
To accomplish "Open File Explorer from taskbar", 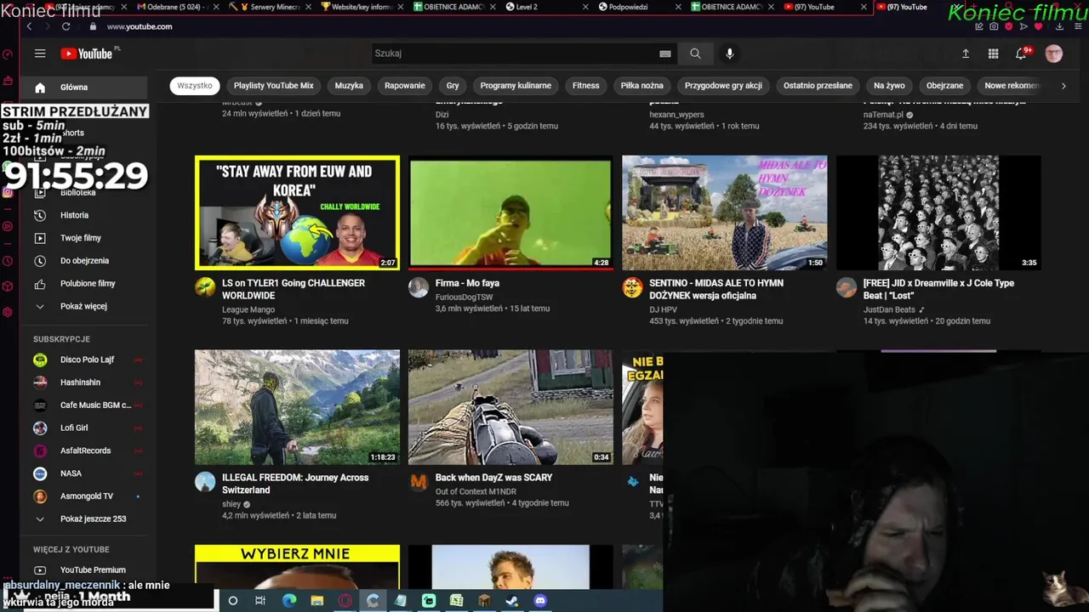I will [x=316, y=601].
